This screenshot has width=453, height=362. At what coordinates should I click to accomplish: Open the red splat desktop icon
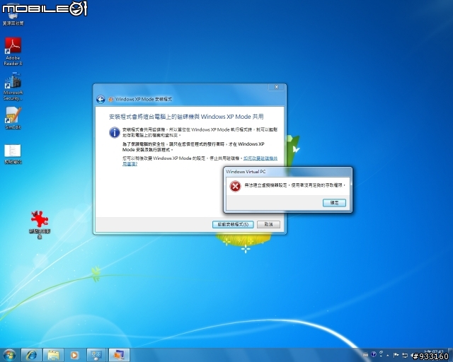[40, 224]
